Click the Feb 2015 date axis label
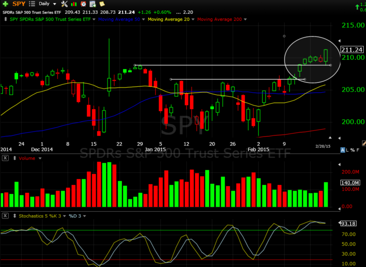Viewport: 366px width, 267px height. [258, 150]
